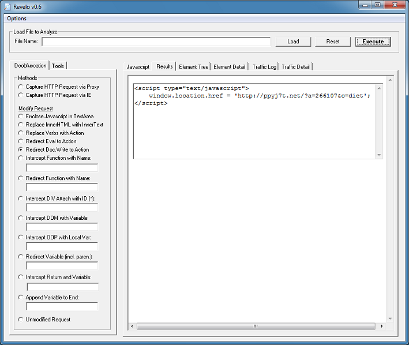Choose Enclose Javascript in TextArea
The height and width of the screenshot is (345, 409).
[x=21, y=117]
